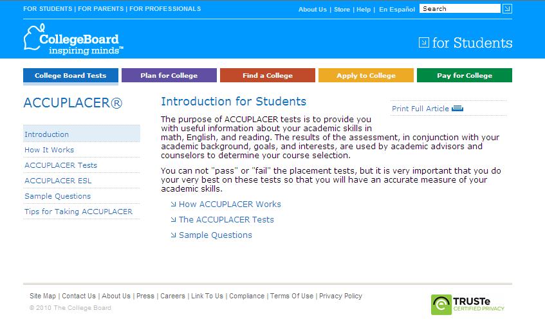Switch the site language via En Español
This screenshot has width=545, height=326.
397,10
